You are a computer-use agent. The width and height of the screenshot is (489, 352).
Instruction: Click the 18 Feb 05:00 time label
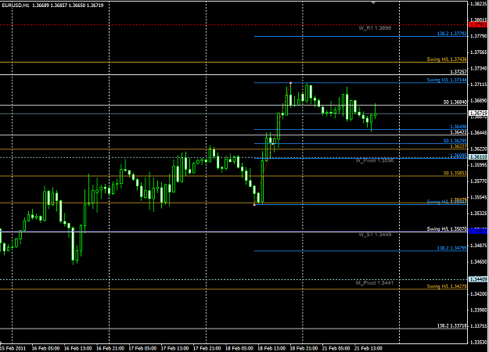(x=239, y=348)
